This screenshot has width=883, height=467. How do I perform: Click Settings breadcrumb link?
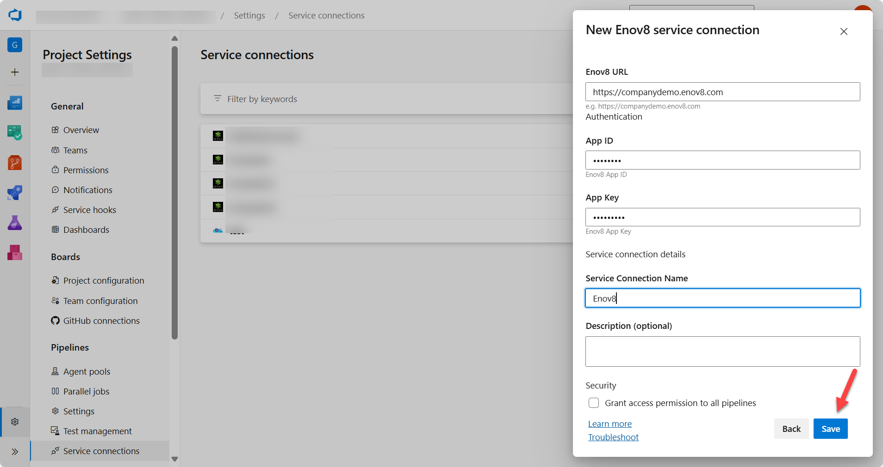[249, 15]
